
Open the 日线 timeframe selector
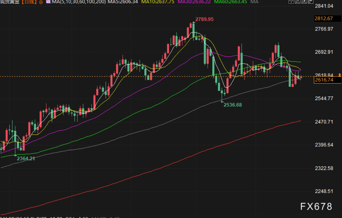(x=29, y=2)
